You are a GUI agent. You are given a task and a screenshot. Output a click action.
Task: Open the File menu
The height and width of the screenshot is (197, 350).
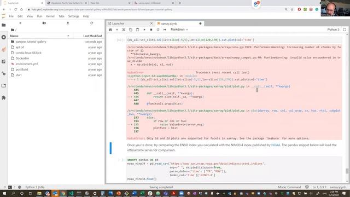pos(11,16)
